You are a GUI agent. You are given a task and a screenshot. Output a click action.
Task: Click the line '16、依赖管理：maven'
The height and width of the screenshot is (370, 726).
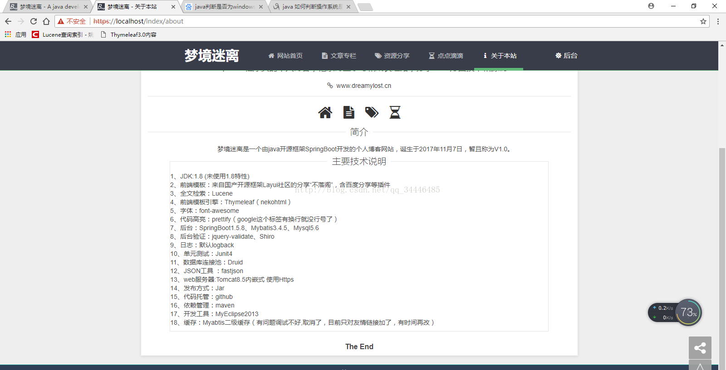[x=202, y=305]
